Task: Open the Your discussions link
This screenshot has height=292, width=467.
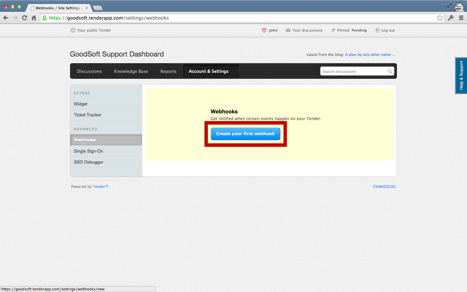Action: 307,30
